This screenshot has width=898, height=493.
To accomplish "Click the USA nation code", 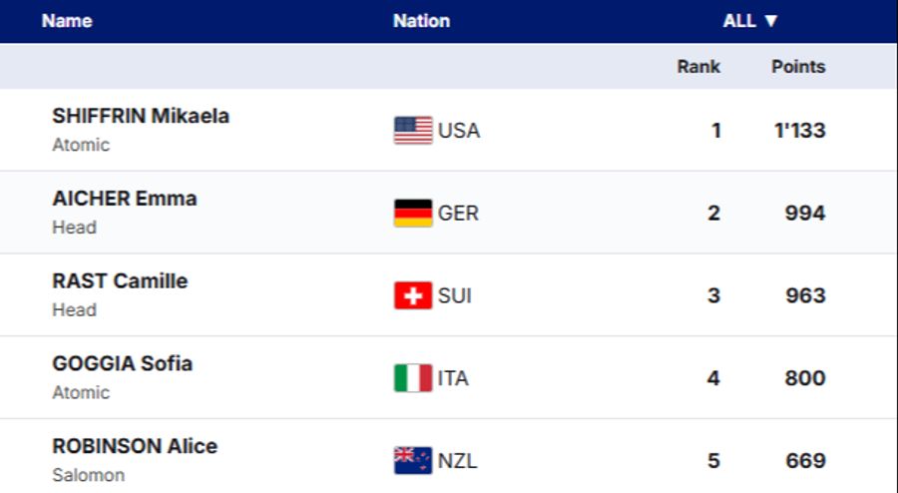I will point(459,131).
